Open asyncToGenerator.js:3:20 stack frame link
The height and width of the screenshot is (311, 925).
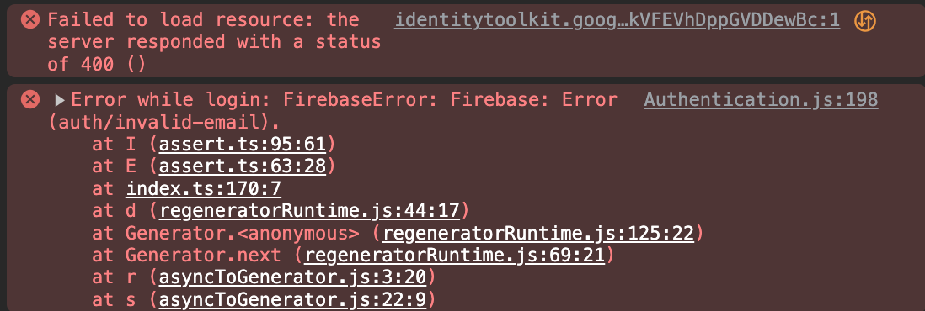tap(292, 278)
